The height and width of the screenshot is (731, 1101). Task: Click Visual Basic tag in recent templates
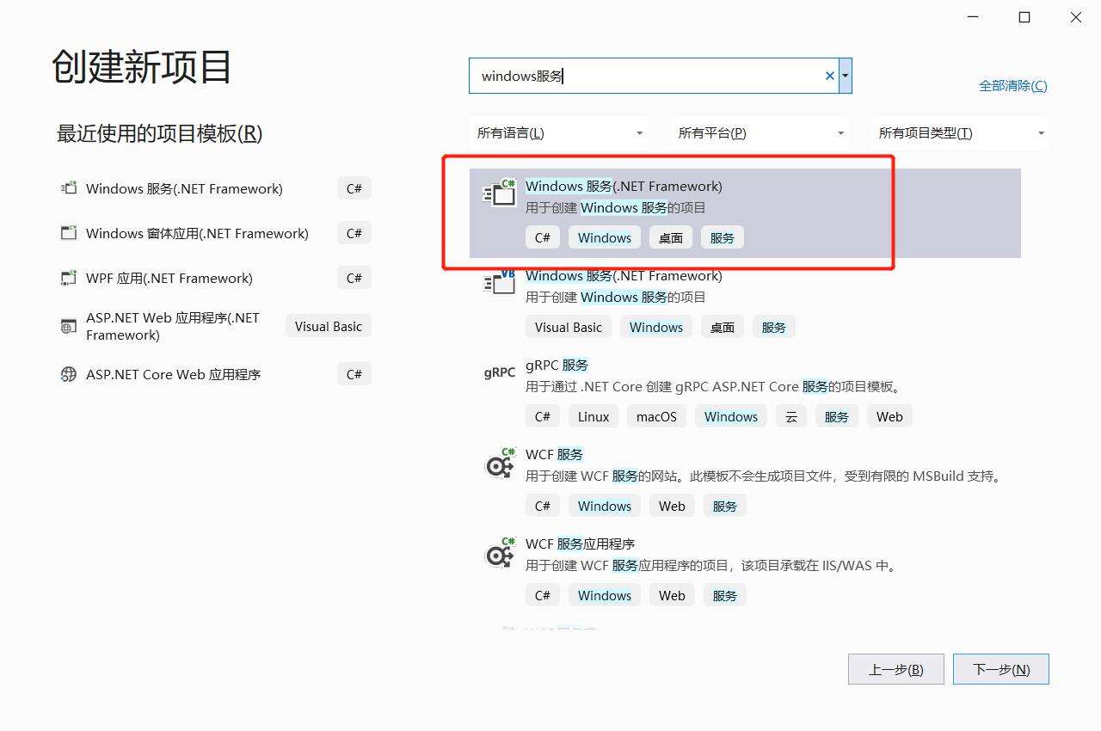click(328, 326)
